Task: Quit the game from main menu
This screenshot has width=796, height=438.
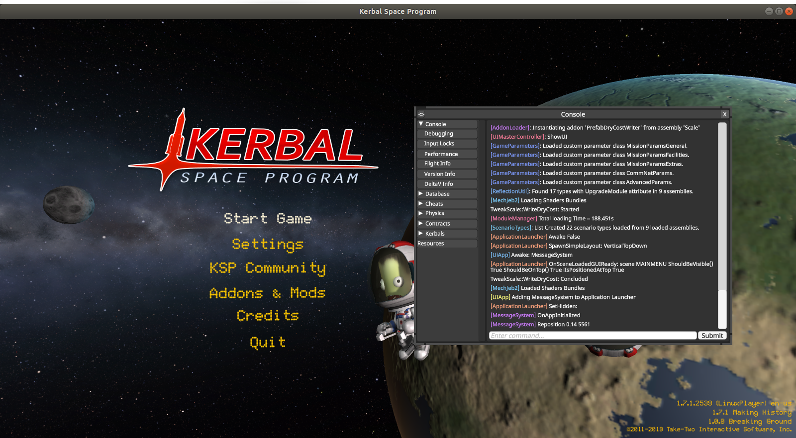Action: 268,342
